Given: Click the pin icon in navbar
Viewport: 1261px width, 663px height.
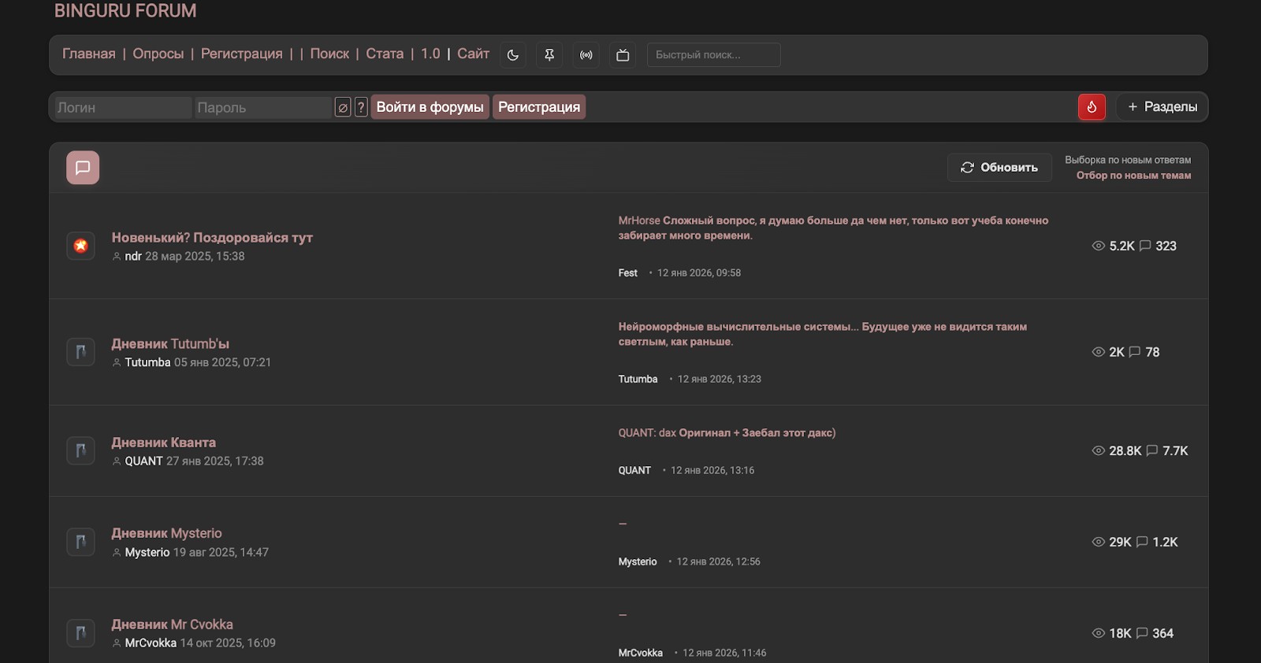Looking at the screenshot, I should point(549,55).
